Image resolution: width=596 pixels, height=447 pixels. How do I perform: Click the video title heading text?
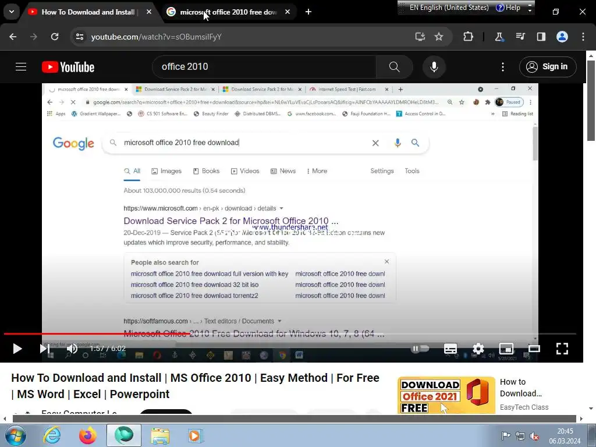(x=196, y=386)
